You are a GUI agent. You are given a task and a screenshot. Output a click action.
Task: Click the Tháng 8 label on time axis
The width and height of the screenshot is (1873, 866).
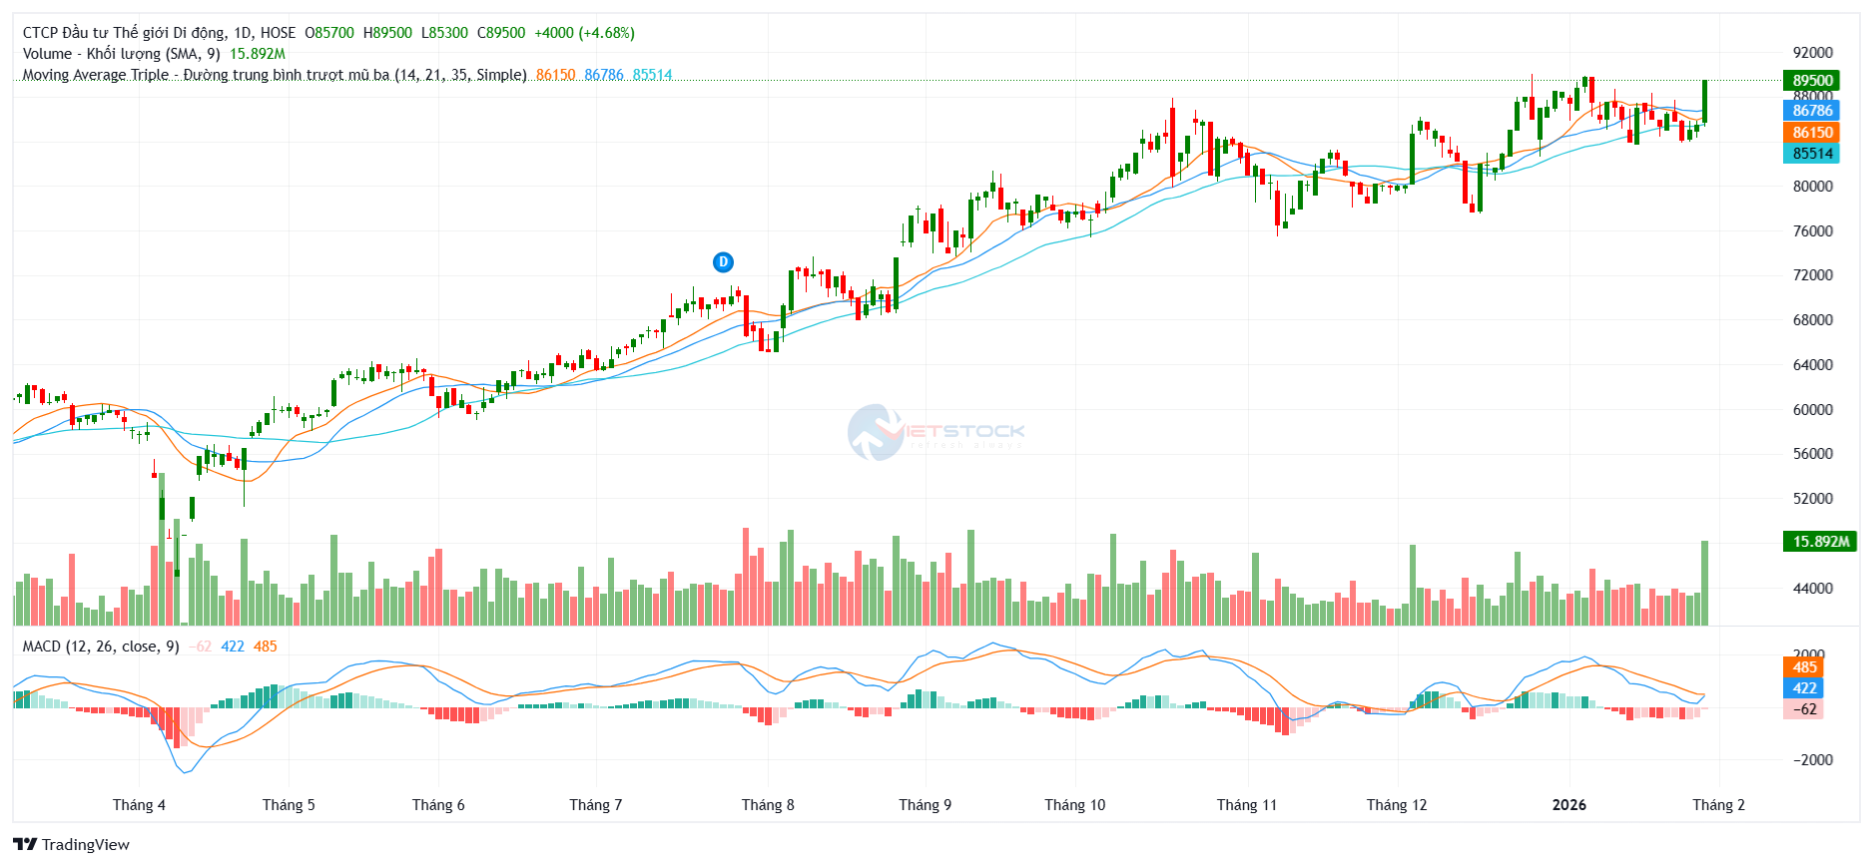point(768,805)
